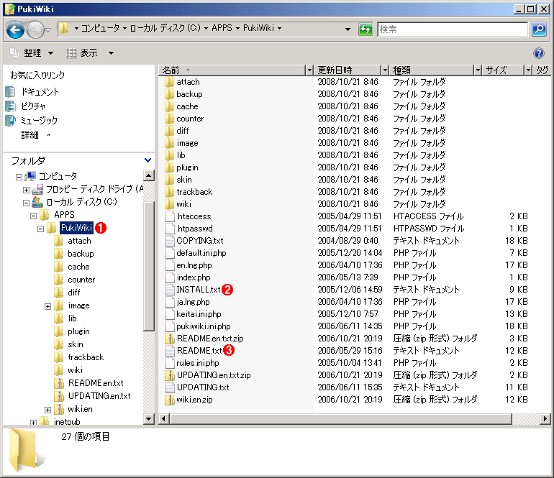The height and width of the screenshot is (478, 554).
Task: Select README.en.txt.zip archive icon
Action: click(x=170, y=339)
